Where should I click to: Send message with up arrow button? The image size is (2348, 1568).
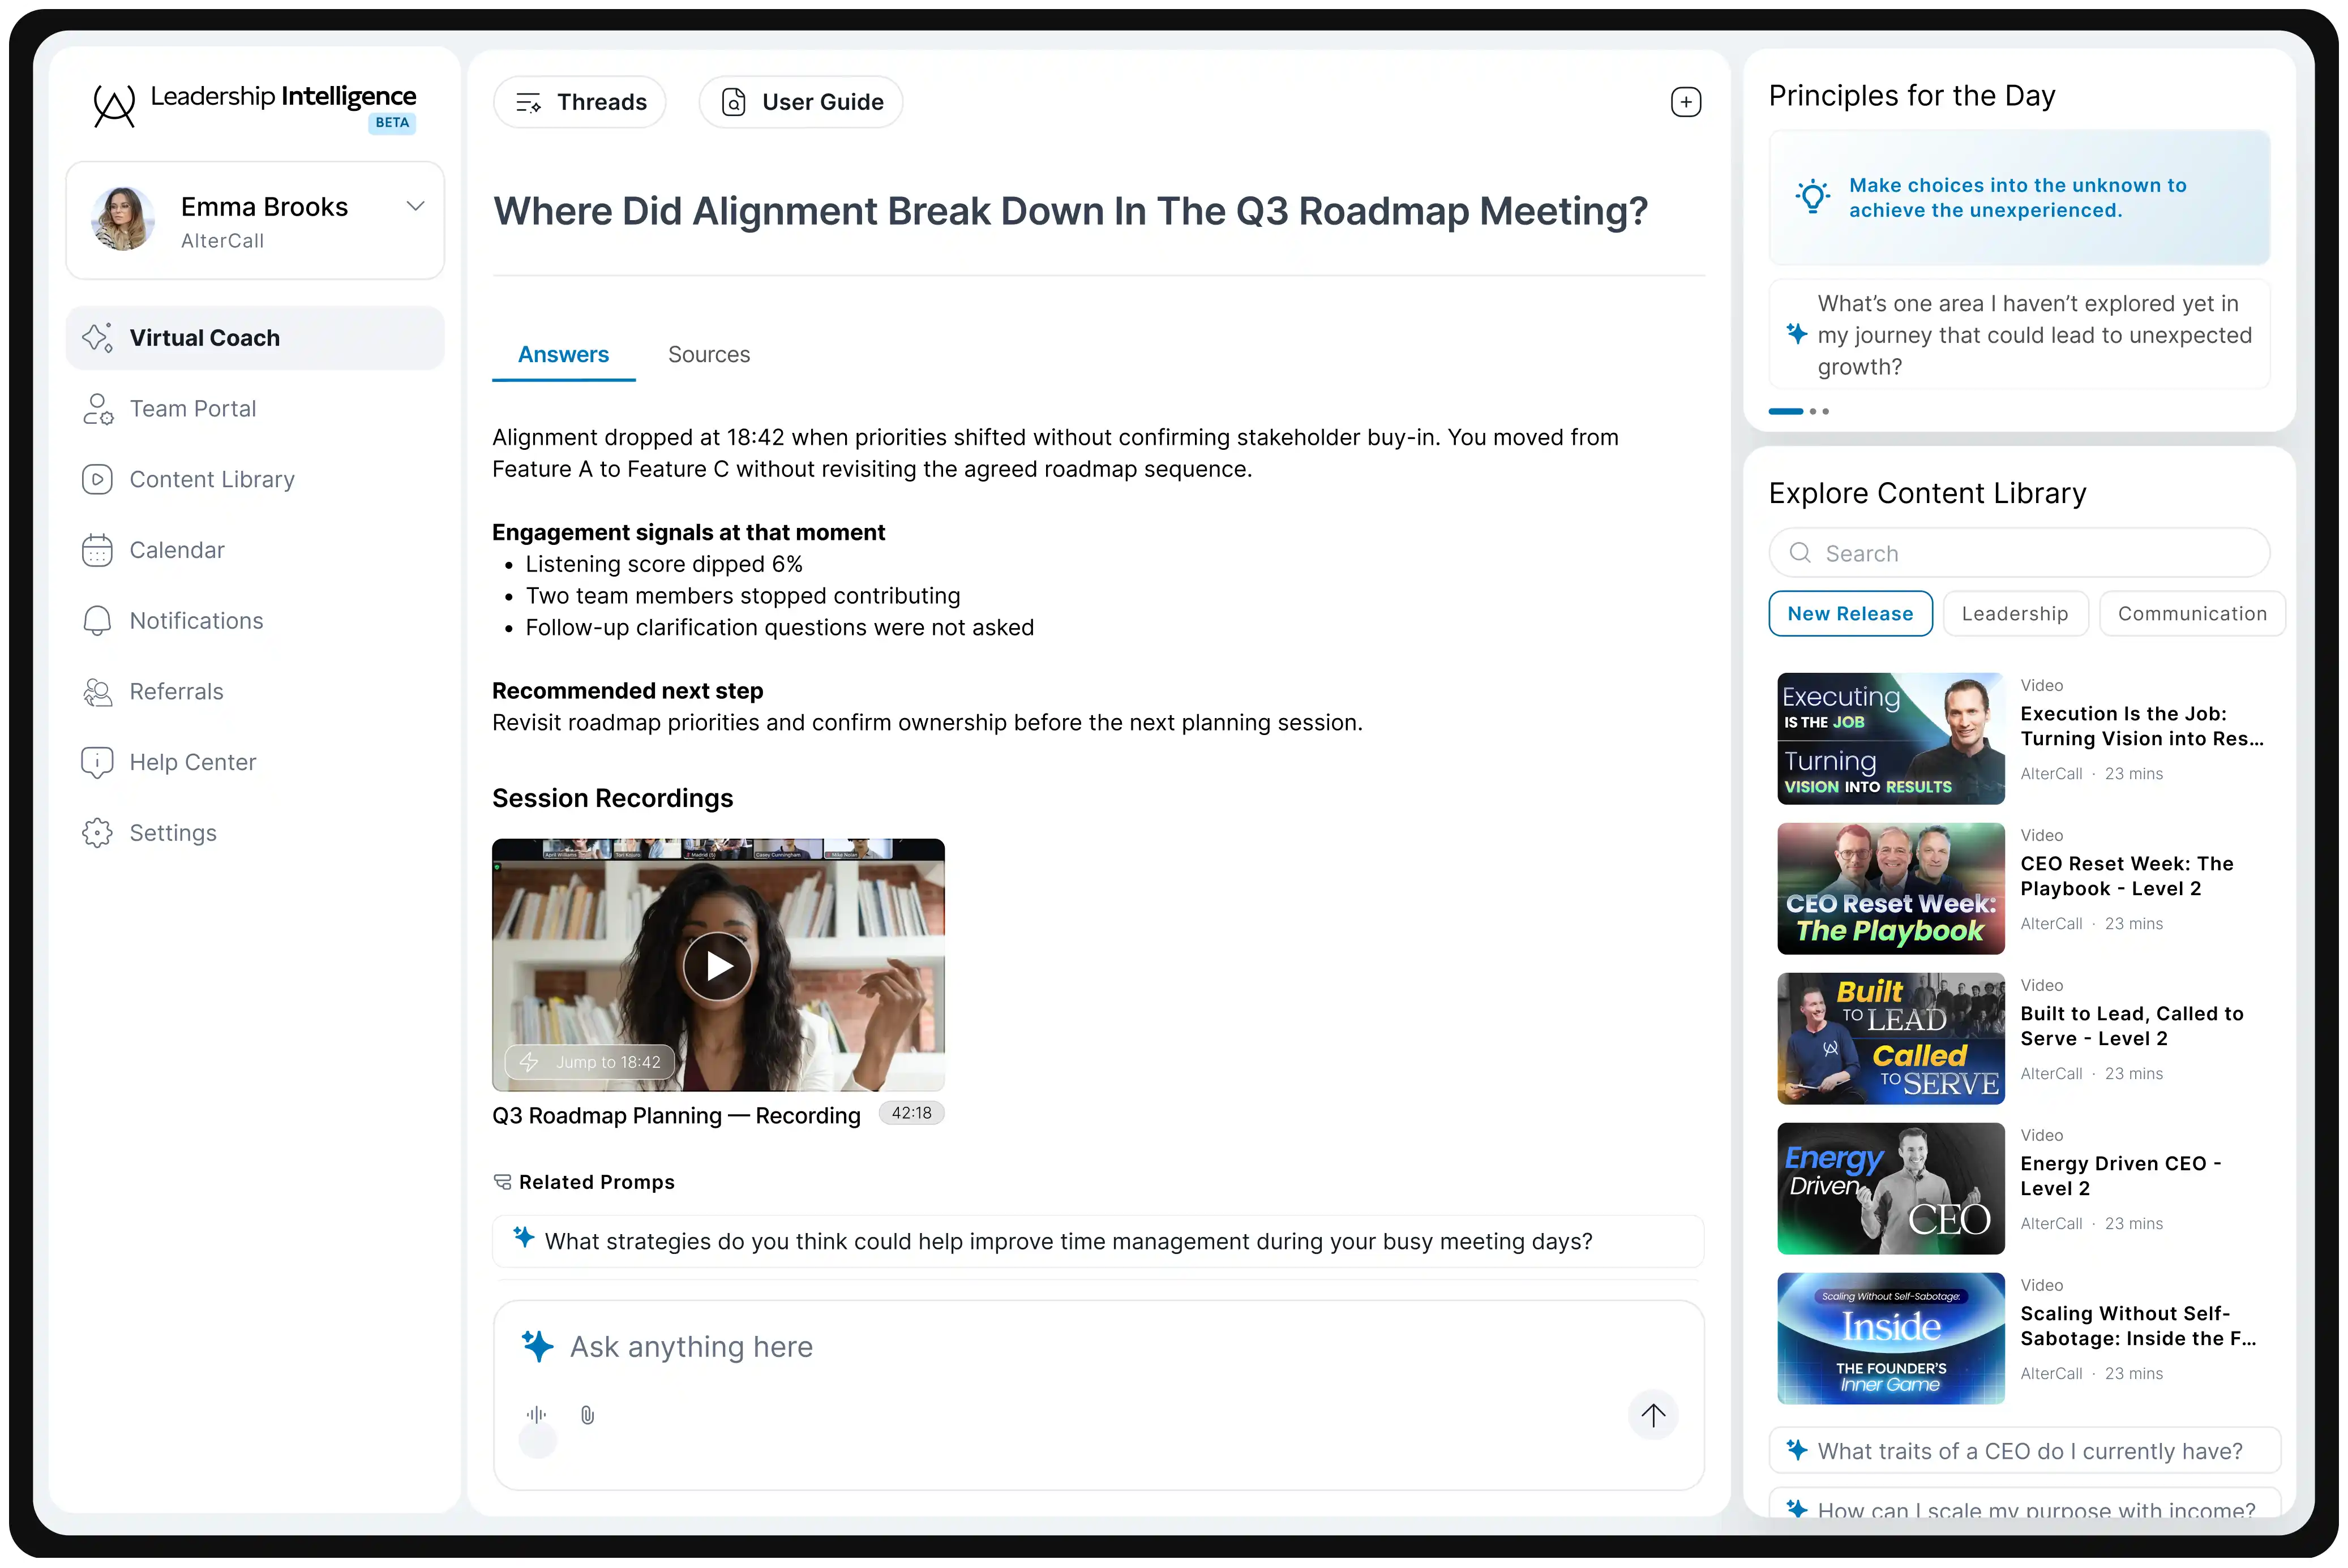coord(1653,1414)
